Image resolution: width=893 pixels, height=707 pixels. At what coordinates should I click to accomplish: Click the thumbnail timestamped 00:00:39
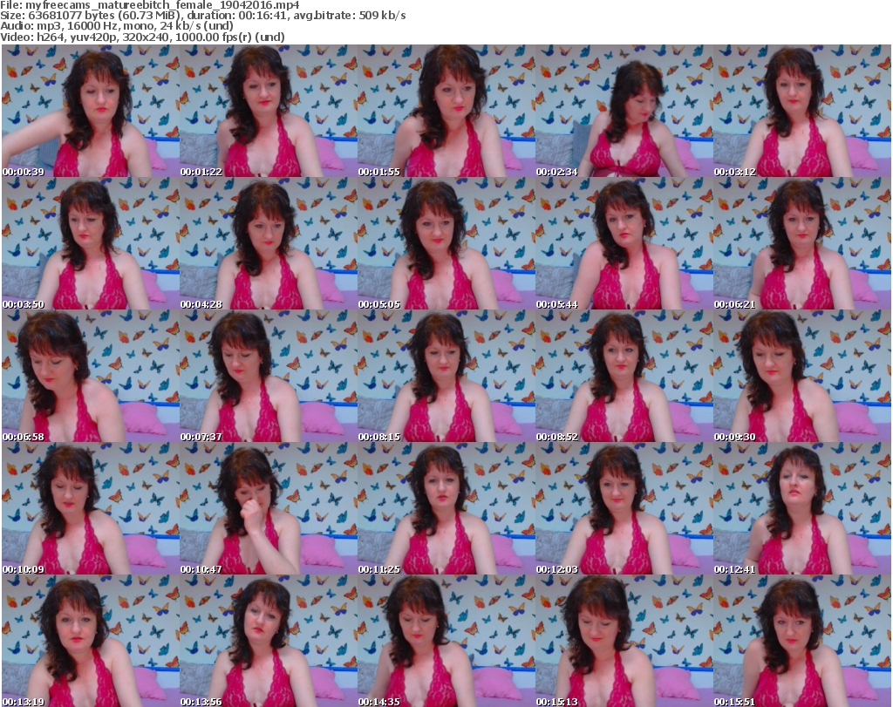[91, 111]
